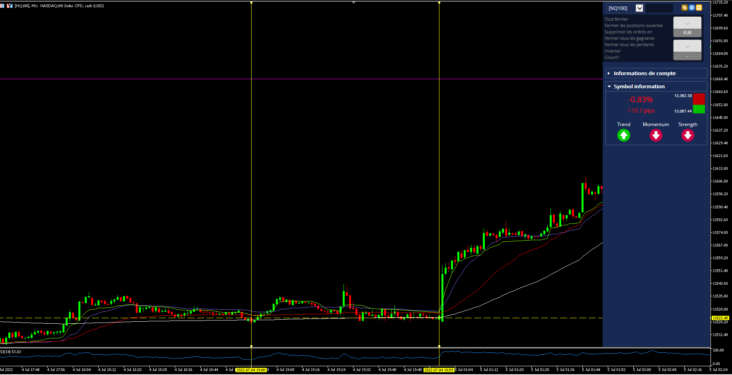This screenshot has width=732, height=375.
Task: Click the red daily-range high color block
Action: [x=699, y=99]
